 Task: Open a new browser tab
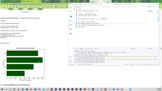pos(43,2)
